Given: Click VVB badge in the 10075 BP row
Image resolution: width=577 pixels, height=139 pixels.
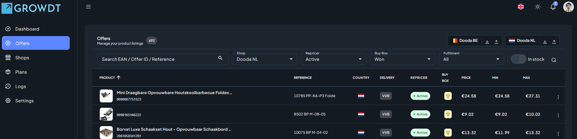Looking at the screenshot, I should tap(386, 133).
